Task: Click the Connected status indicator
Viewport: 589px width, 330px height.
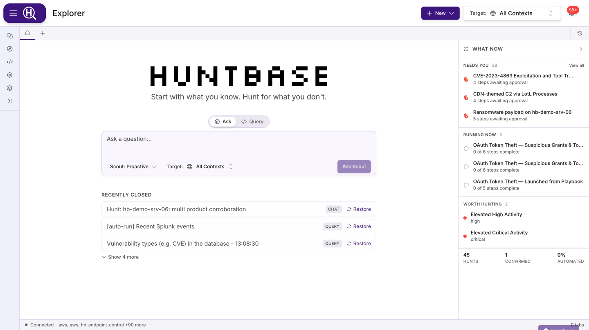Action: tap(39, 325)
